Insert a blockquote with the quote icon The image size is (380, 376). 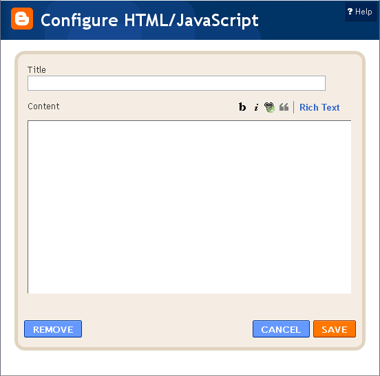point(284,107)
